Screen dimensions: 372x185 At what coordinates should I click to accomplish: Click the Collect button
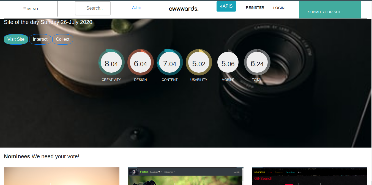pyautogui.click(x=62, y=39)
